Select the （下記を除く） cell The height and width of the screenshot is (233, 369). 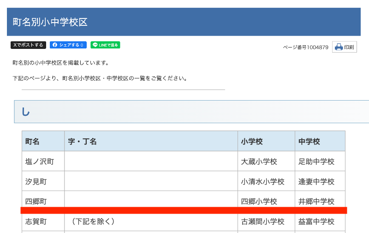151,221
